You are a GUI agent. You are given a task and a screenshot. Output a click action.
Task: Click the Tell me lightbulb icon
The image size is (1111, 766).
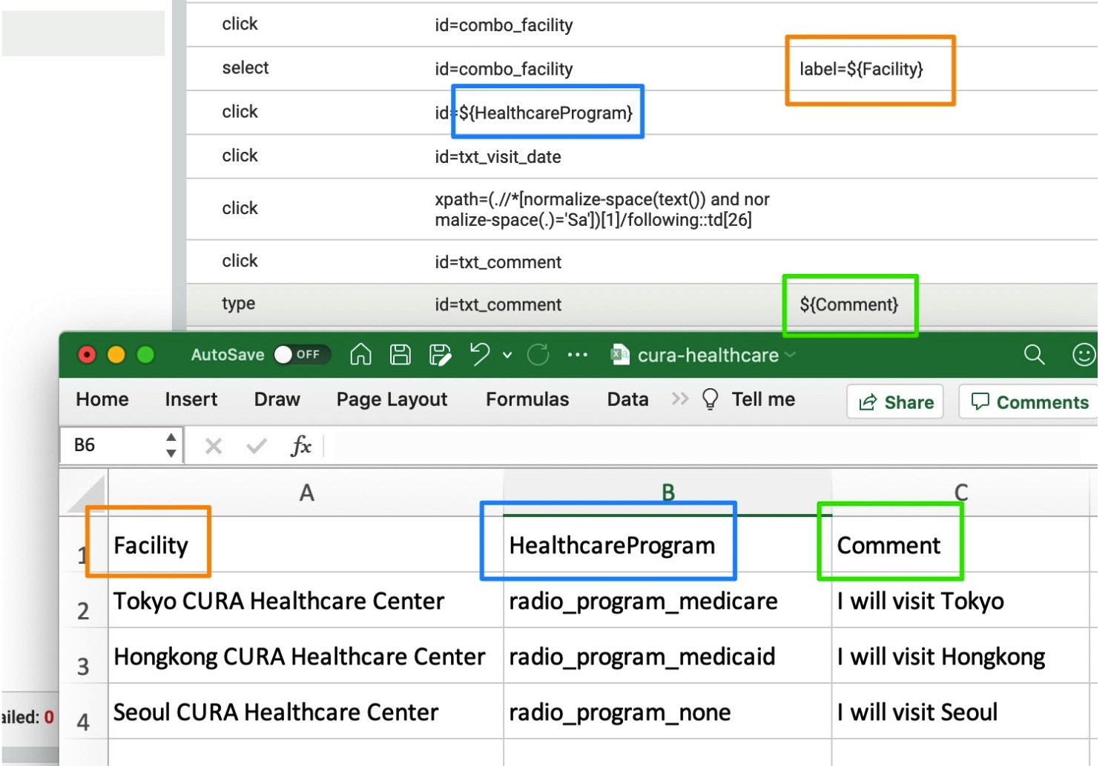711,399
